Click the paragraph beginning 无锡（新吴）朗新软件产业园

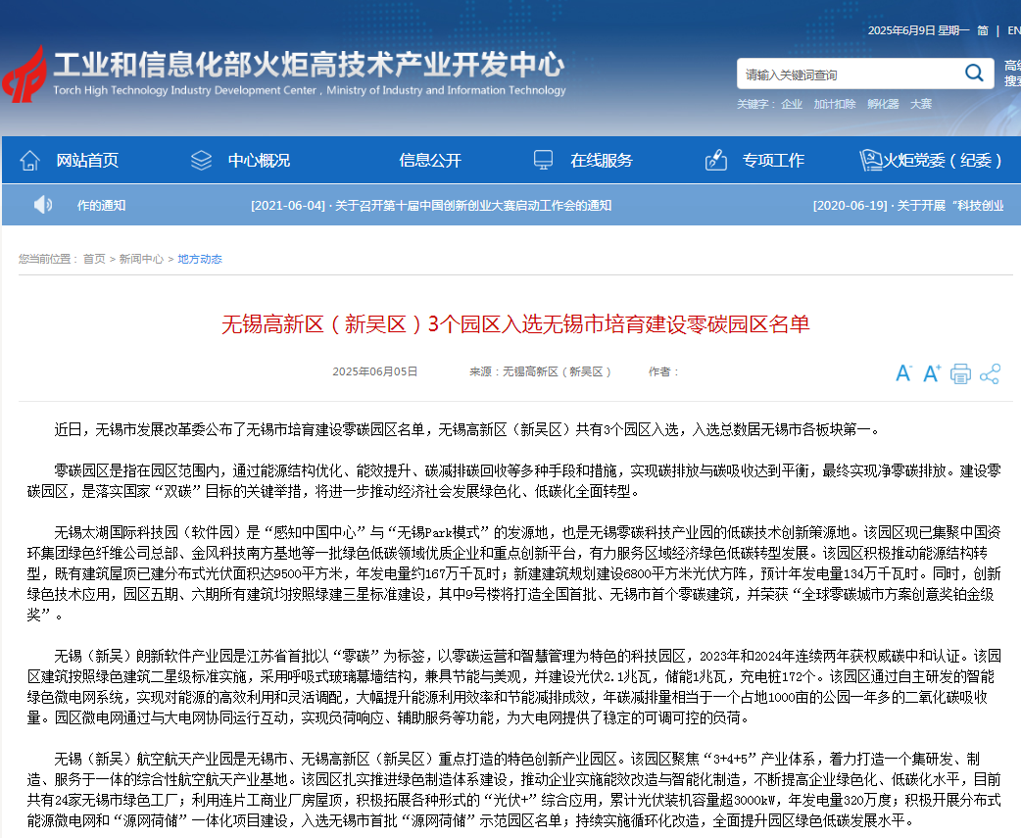[513, 687]
